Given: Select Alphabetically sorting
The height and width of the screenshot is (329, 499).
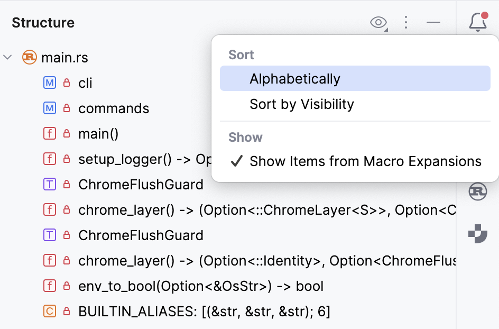Looking at the screenshot, I should click(295, 78).
